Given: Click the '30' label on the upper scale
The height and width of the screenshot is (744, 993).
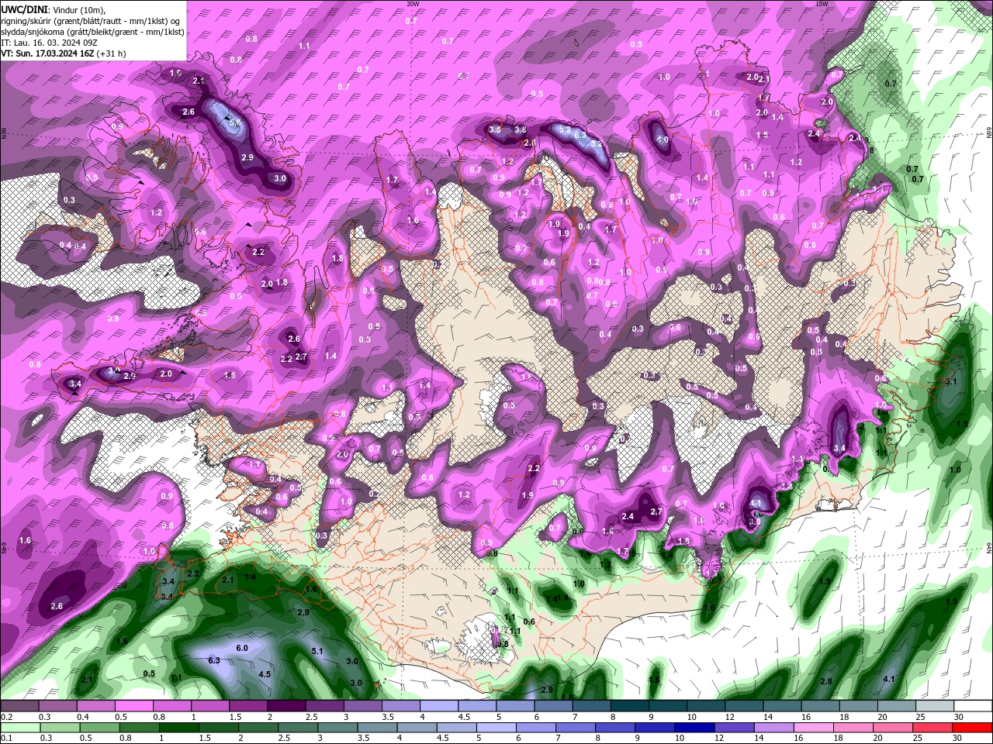Looking at the screenshot, I should tap(959, 717).
